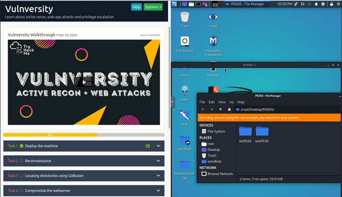
Task: Select Trash in Places sidebar
Action: tap(209, 156)
